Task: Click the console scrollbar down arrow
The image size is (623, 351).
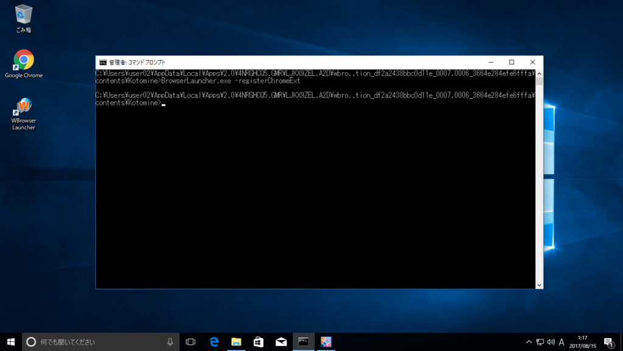Action: 539,285
